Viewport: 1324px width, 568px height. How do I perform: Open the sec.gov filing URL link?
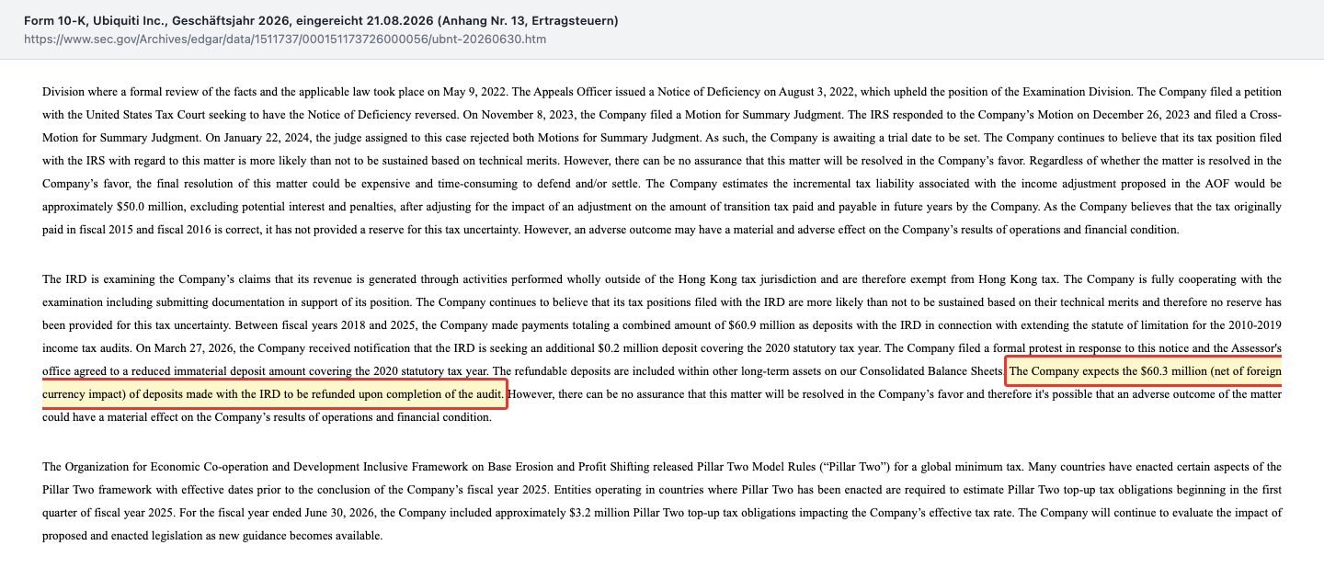pos(285,40)
